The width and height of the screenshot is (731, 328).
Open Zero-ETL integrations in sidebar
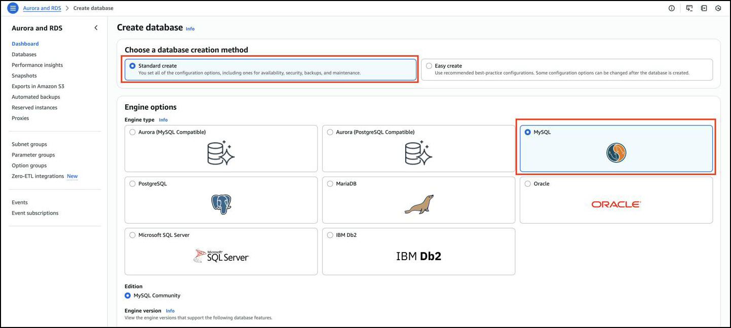click(x=37, y=176)
